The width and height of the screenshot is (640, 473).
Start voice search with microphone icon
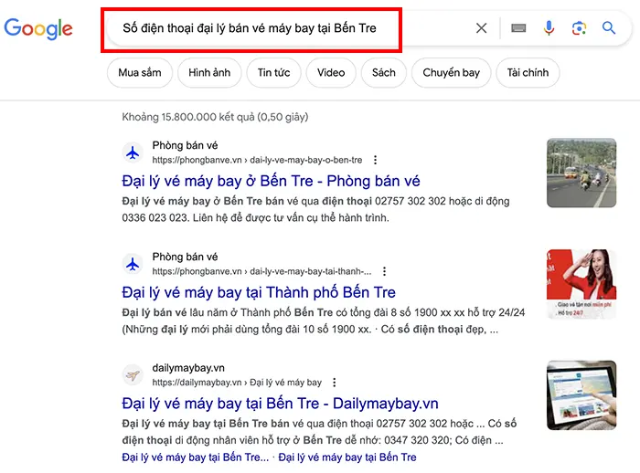(549, 28)
